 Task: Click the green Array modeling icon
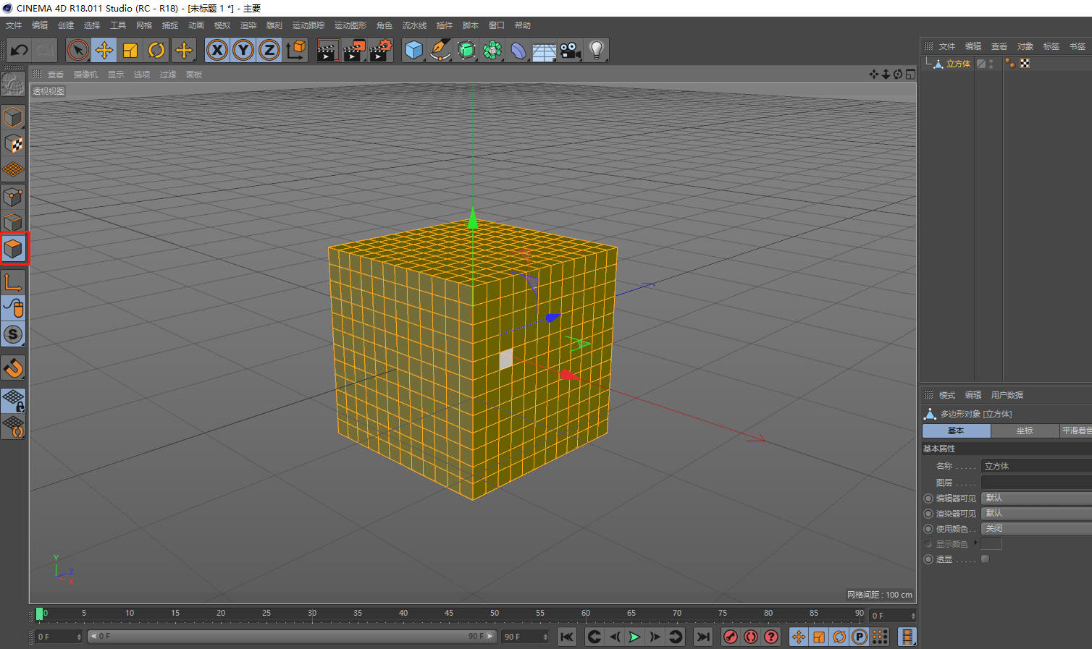[492, 50]
